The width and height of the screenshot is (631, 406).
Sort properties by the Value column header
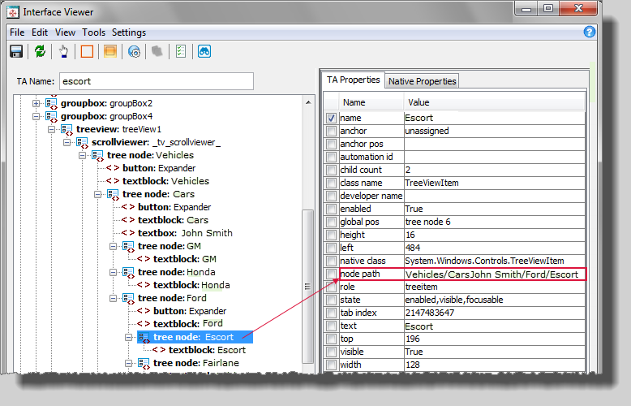point(494,102)
